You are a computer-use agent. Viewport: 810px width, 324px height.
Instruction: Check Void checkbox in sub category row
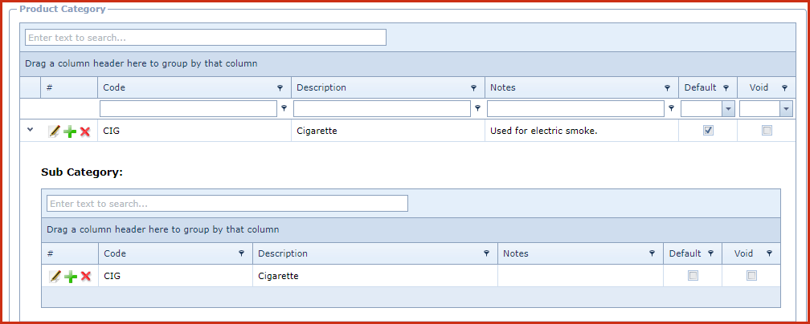point(751,276)
